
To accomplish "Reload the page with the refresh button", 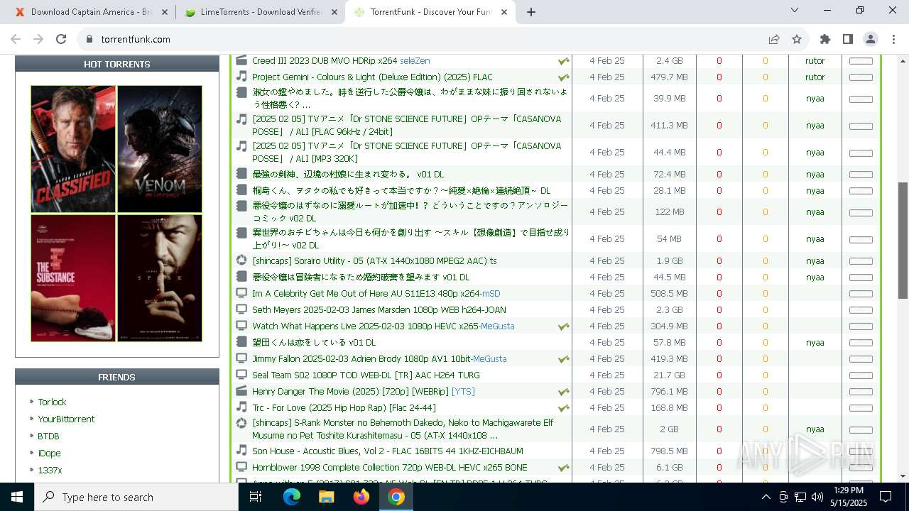I will (x=61, y=39).
